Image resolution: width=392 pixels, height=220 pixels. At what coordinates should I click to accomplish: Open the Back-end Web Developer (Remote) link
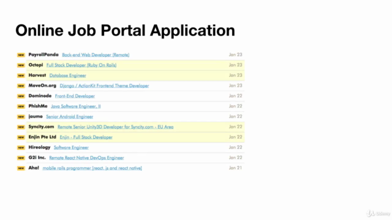coord(96,55)
